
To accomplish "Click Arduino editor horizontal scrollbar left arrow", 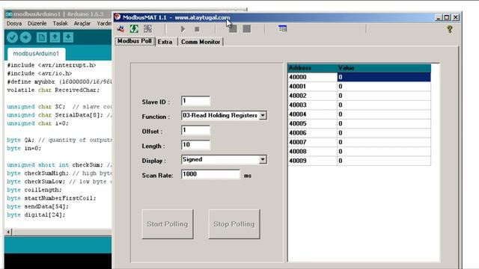I will (8, 232).
